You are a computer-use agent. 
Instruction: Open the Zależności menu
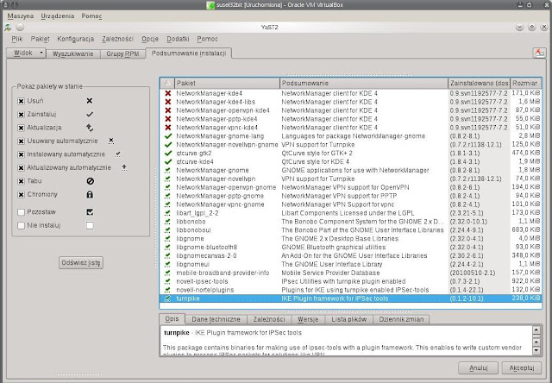click(x=118, y=39)
